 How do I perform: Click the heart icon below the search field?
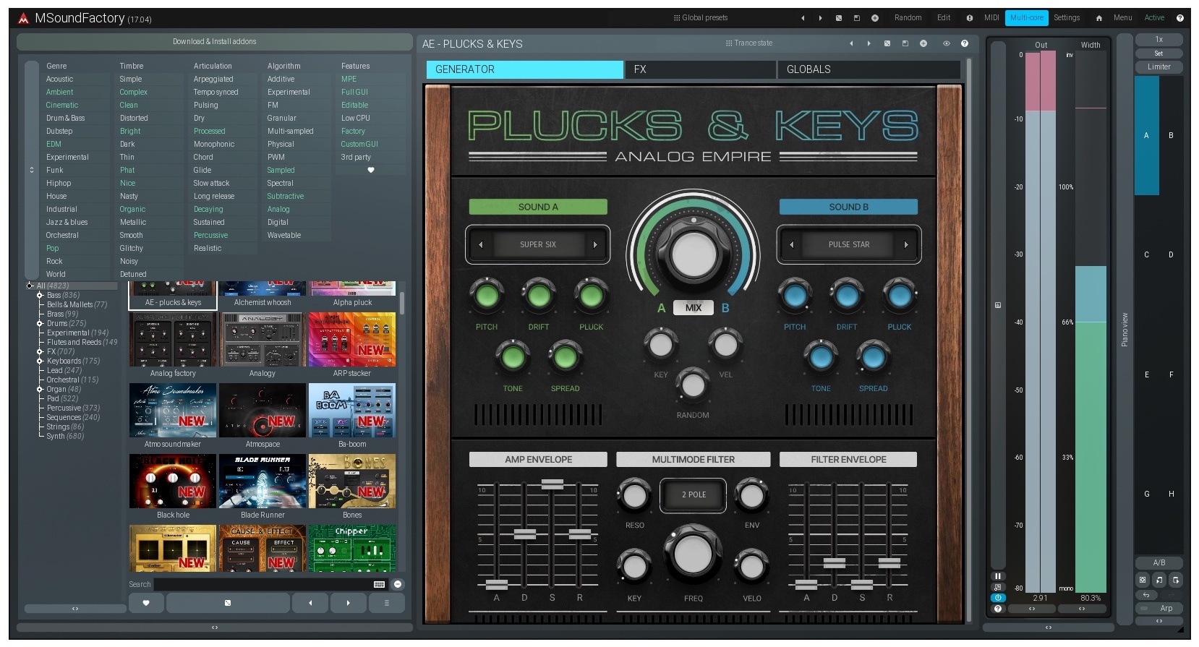[x=146, y=603]
